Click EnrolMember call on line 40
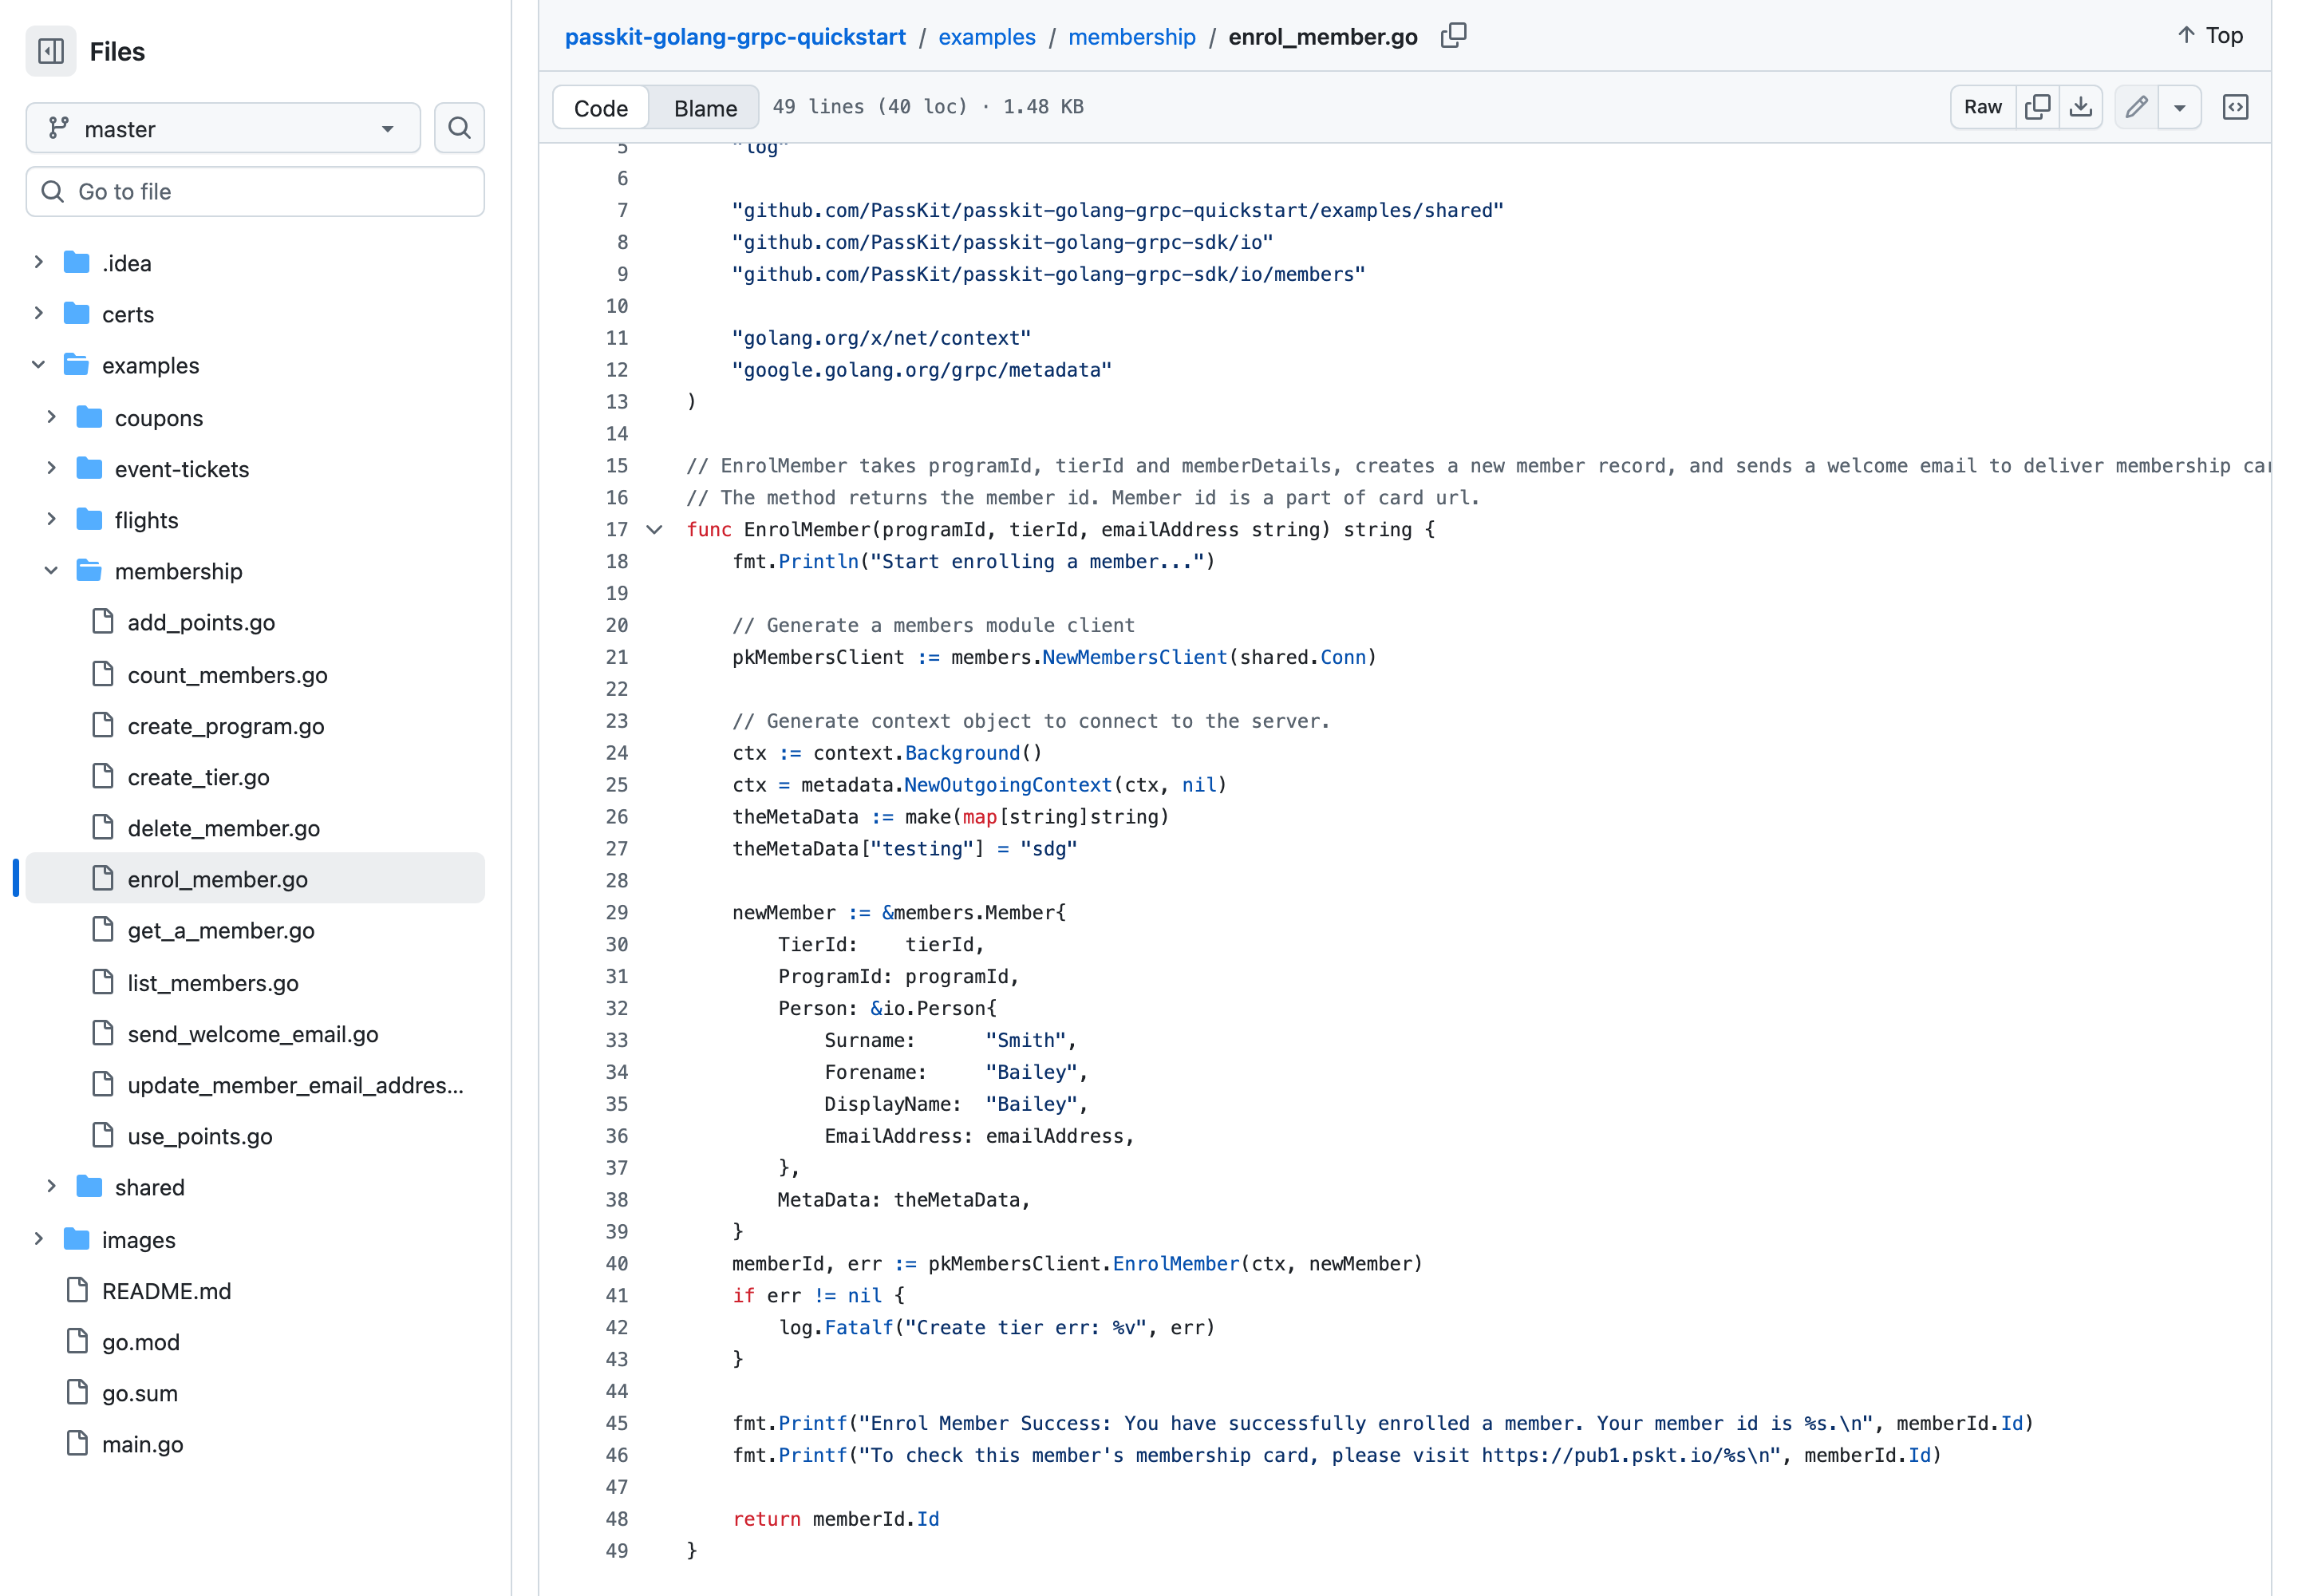Image resolution: width=2298 pixels, height=1596 pixels. (1176, 1263)
